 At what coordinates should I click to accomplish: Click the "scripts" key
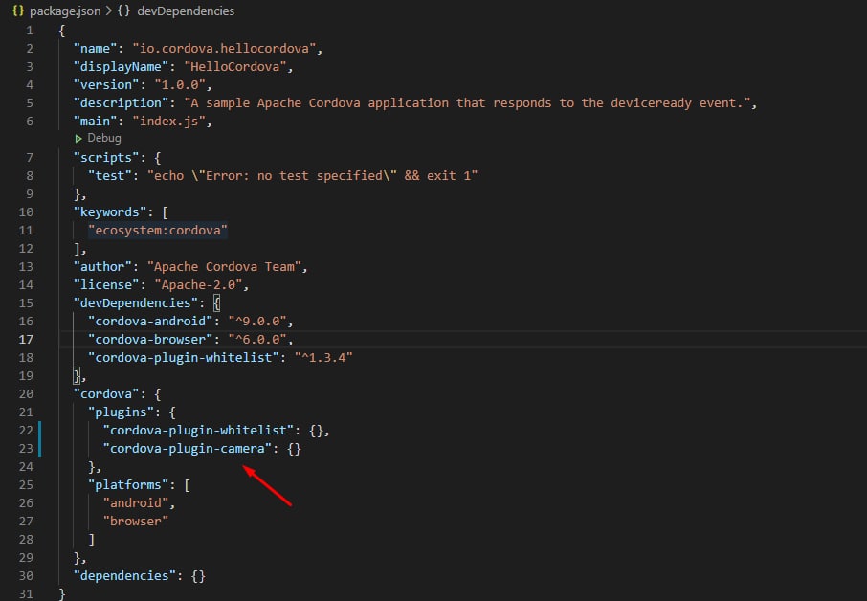[x=107, y=157]
